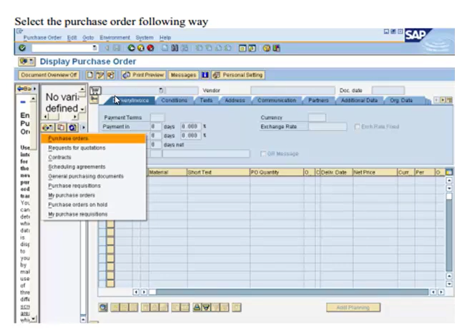Click the middle icon in document overview toolbar

click(x=61, y=127)
